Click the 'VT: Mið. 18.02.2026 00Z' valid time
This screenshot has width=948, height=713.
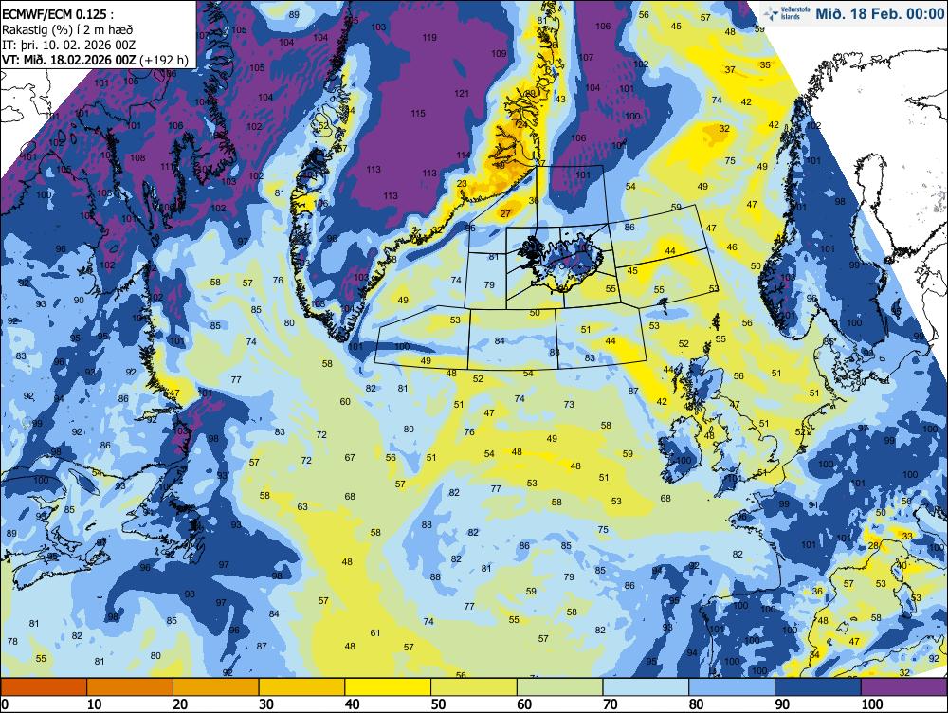point(69,60)
